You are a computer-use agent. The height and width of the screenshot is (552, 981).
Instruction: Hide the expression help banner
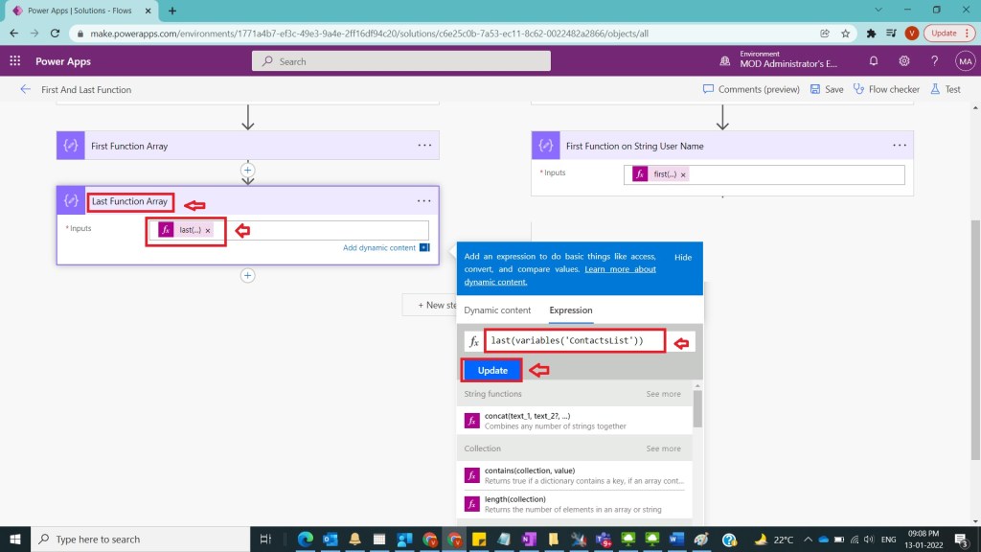click(682, 258)
